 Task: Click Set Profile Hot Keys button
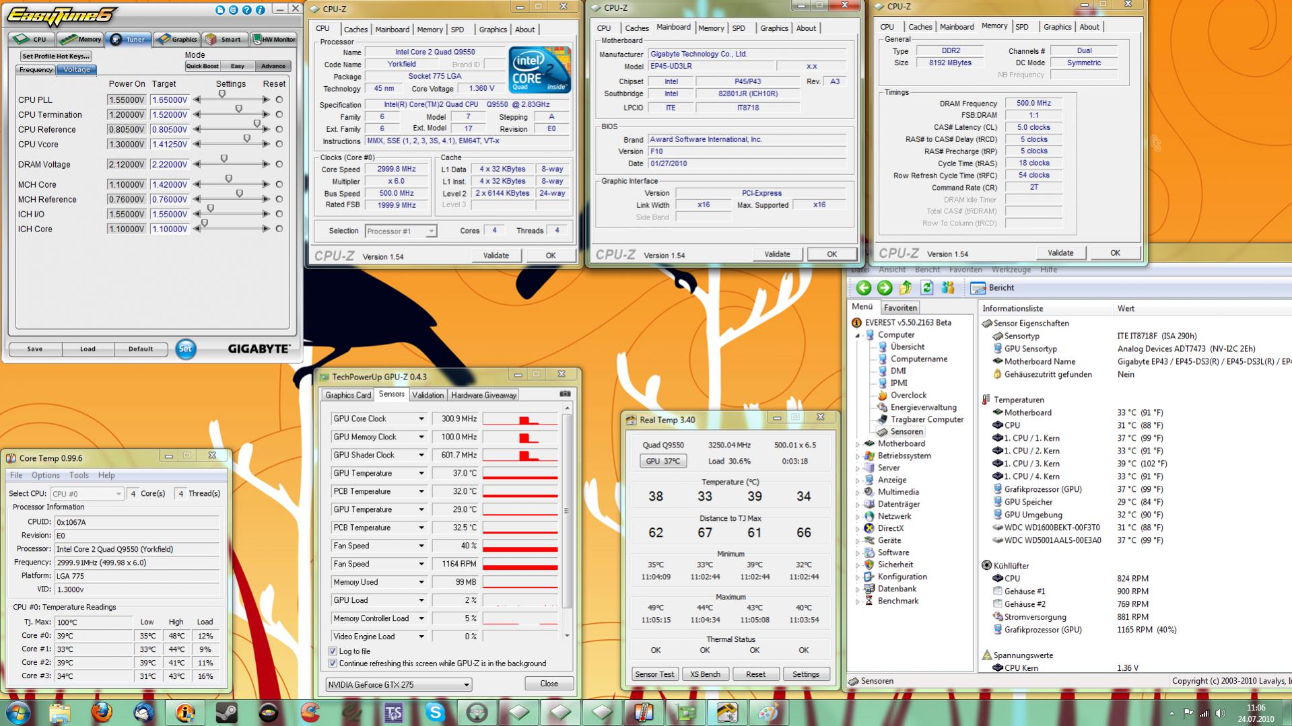click(x=56, y=57)
